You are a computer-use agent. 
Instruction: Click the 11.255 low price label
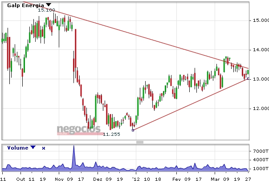click(x=111, y=134)
